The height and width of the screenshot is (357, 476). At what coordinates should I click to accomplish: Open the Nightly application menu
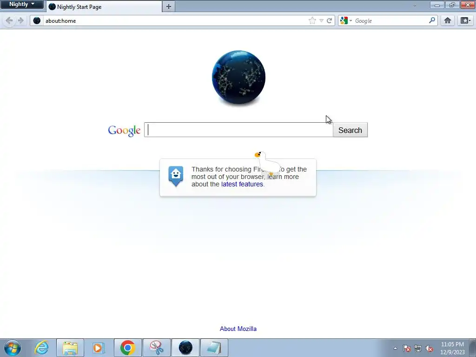pos(22,4)
